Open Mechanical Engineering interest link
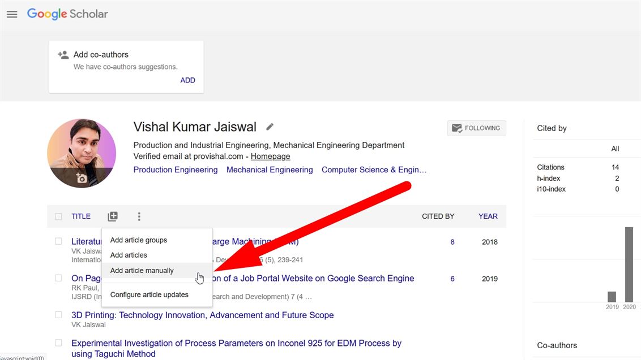Viewport: 641px width, 360px height. 270,170
